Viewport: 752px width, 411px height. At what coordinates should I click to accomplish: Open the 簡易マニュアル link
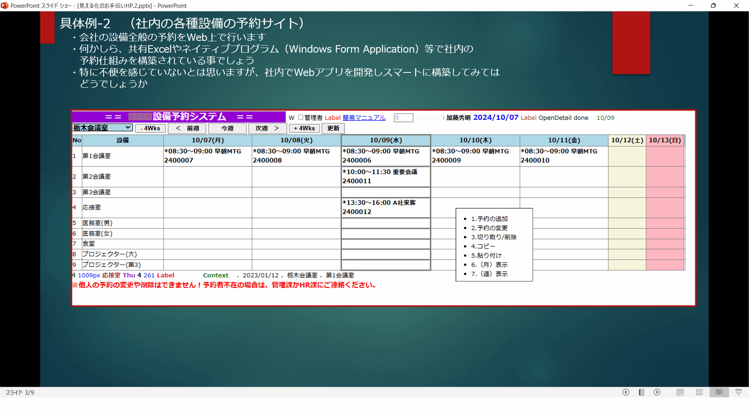click(x=364, y=118)
